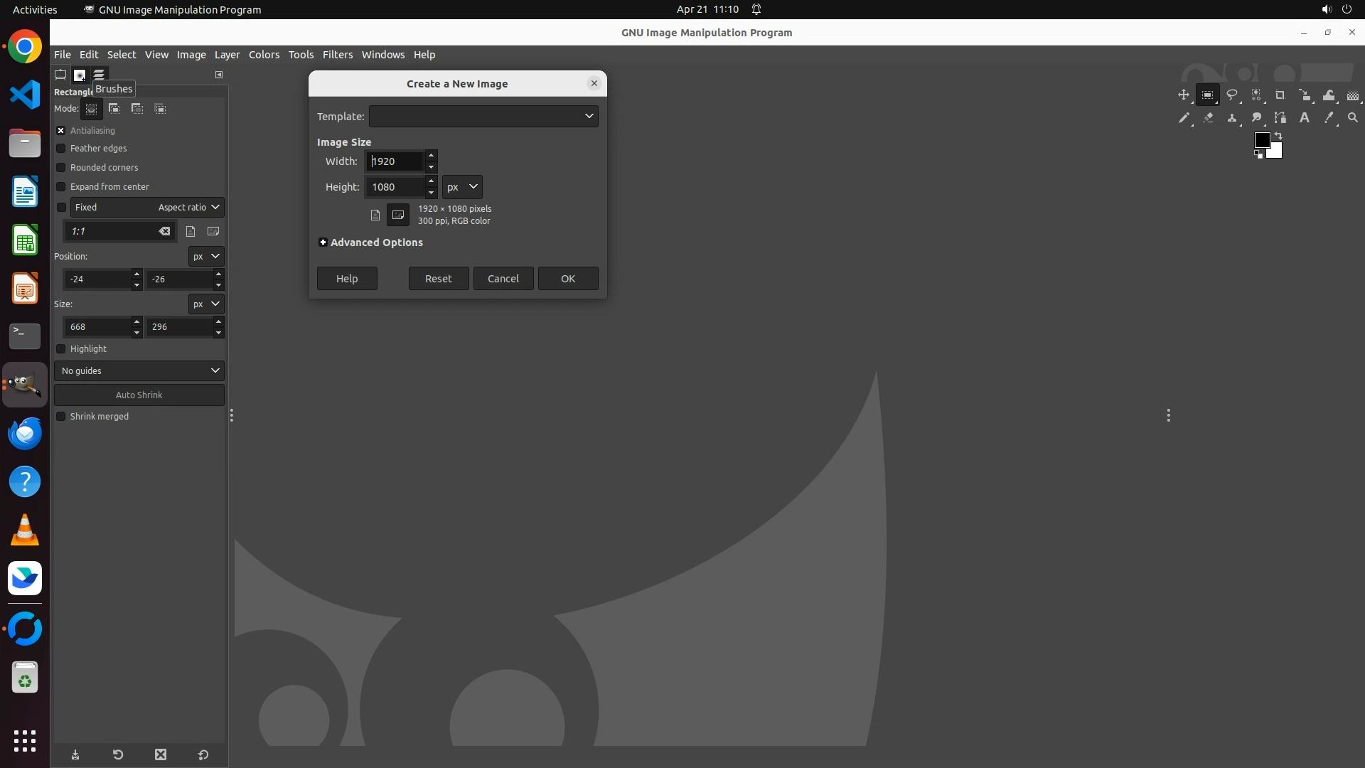Select the Text tool
The height and width of the screenshot is (768, 1365).
(1305, 118)
